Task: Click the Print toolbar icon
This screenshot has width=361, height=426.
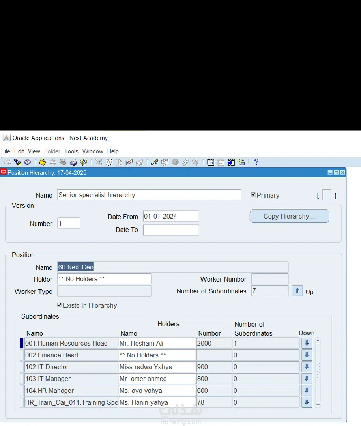Action: (73, 163)
